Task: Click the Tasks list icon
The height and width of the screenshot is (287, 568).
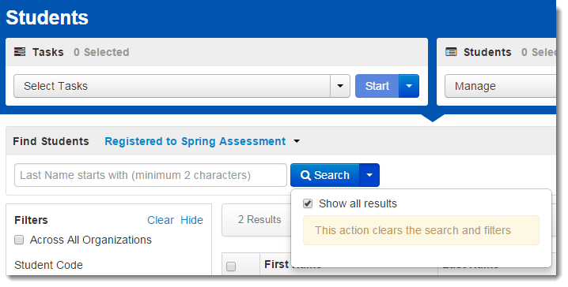Action: 20,52
